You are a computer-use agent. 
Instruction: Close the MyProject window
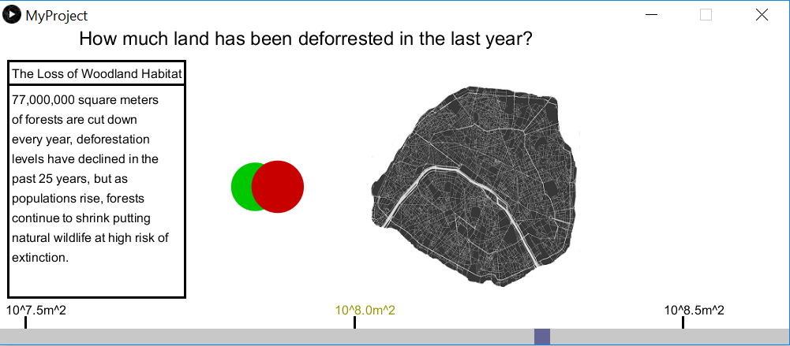762,15
